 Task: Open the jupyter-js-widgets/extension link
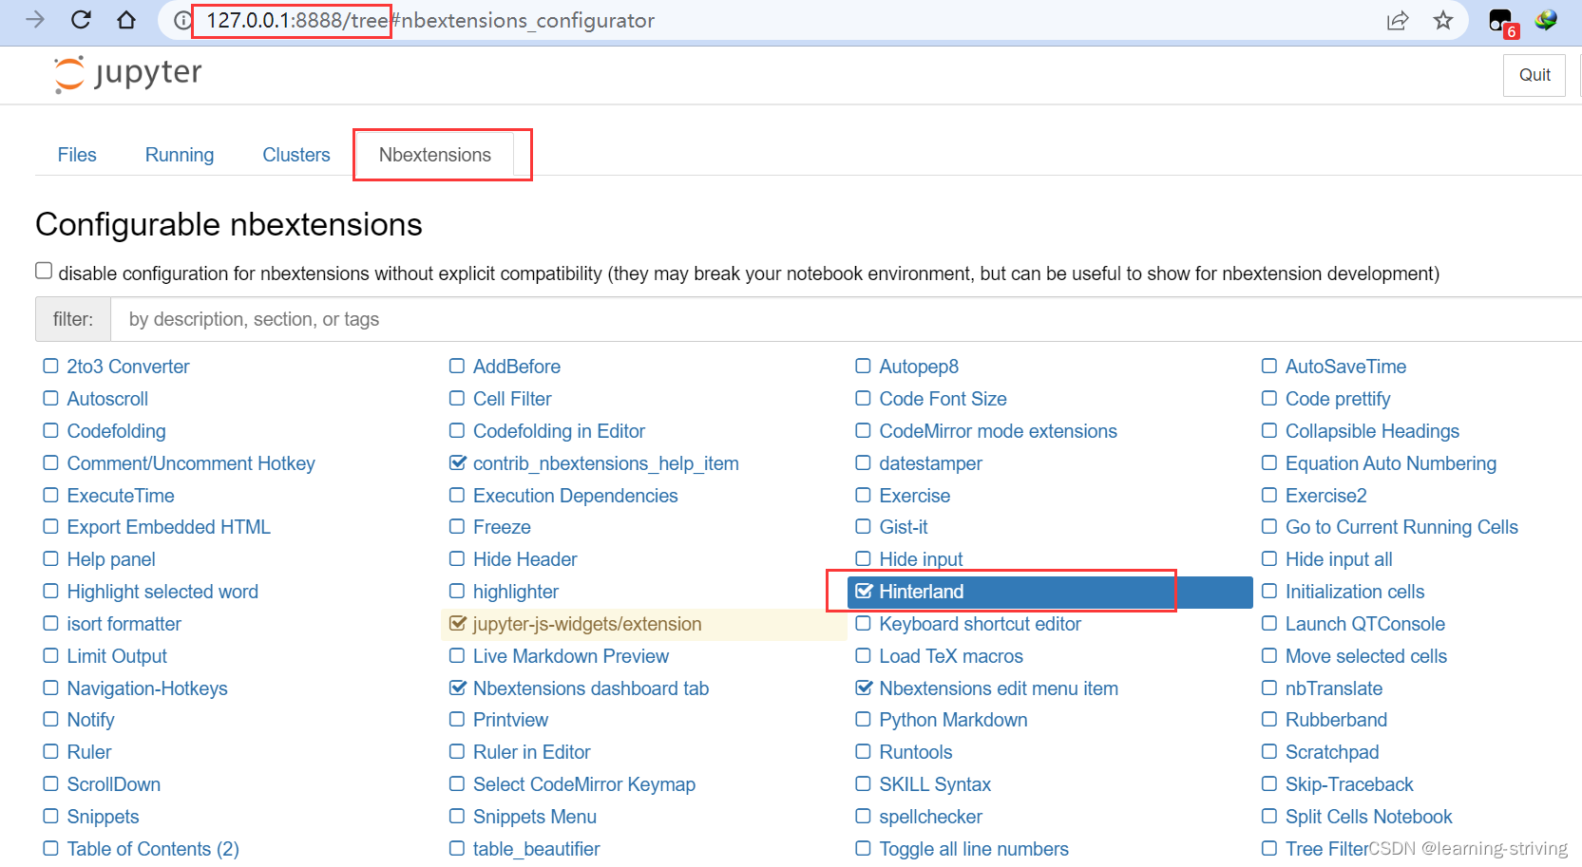click(x=586, y=624)
